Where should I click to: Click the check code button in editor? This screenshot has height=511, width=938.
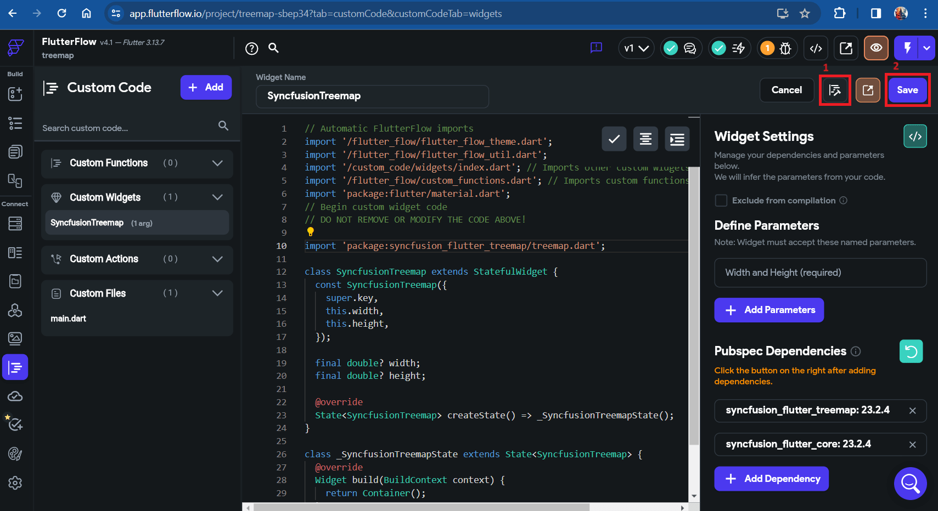[614, 139]
